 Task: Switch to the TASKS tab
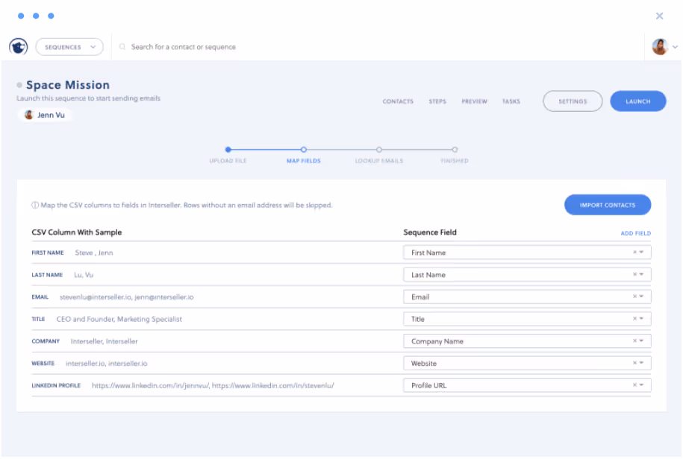pyautogui.click(x=511, y=101)
